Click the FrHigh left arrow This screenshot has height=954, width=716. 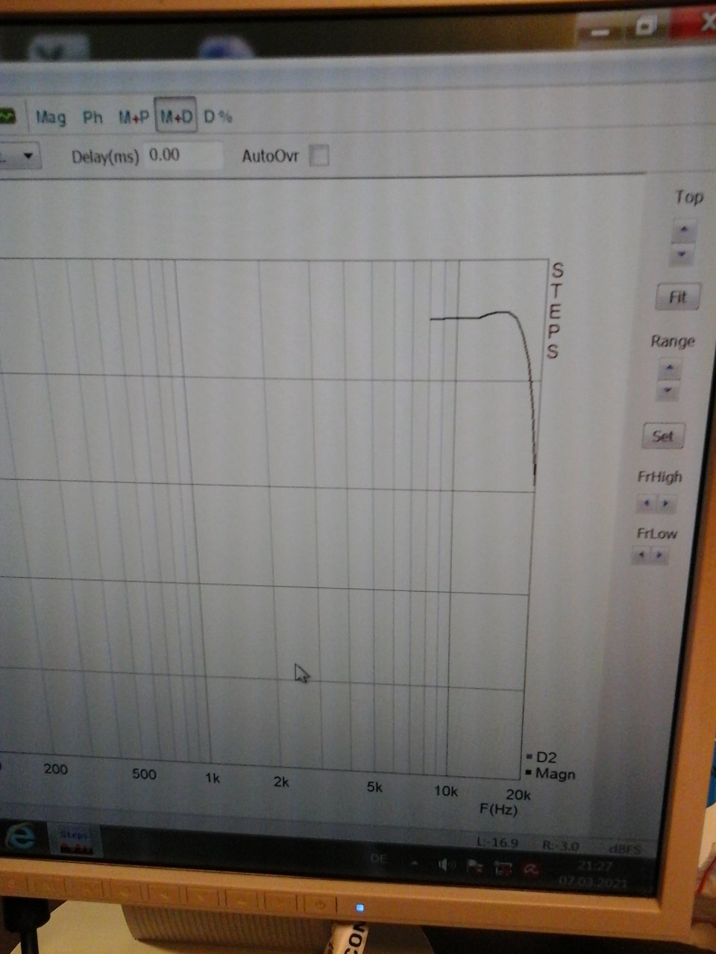coord(646,504)
